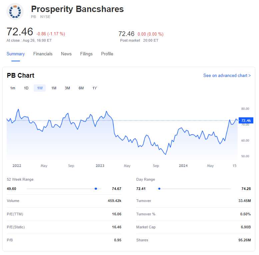Click the PB Chart heading
The width and height of the screenshot is (259, 255).
(x=21, y=76)
